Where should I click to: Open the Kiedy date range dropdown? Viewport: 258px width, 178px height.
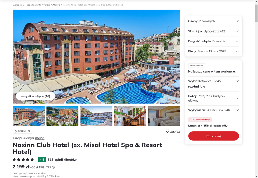213,51
